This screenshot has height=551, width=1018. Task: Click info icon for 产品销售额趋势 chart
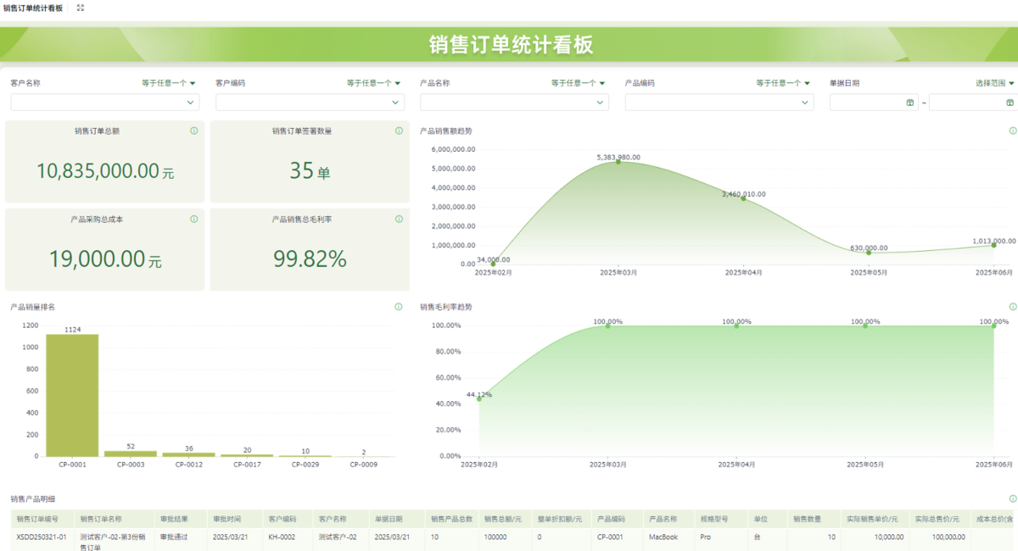[1012, 131]
